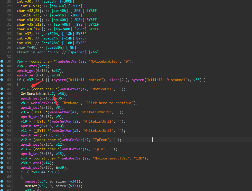Select the "NoticeUrl" string on line 45
Viewport: 252px width, 191px height.
102,89
